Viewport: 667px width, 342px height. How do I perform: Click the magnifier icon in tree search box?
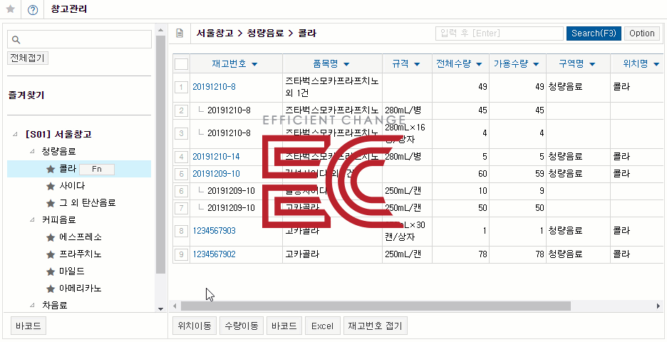[16, 40]
